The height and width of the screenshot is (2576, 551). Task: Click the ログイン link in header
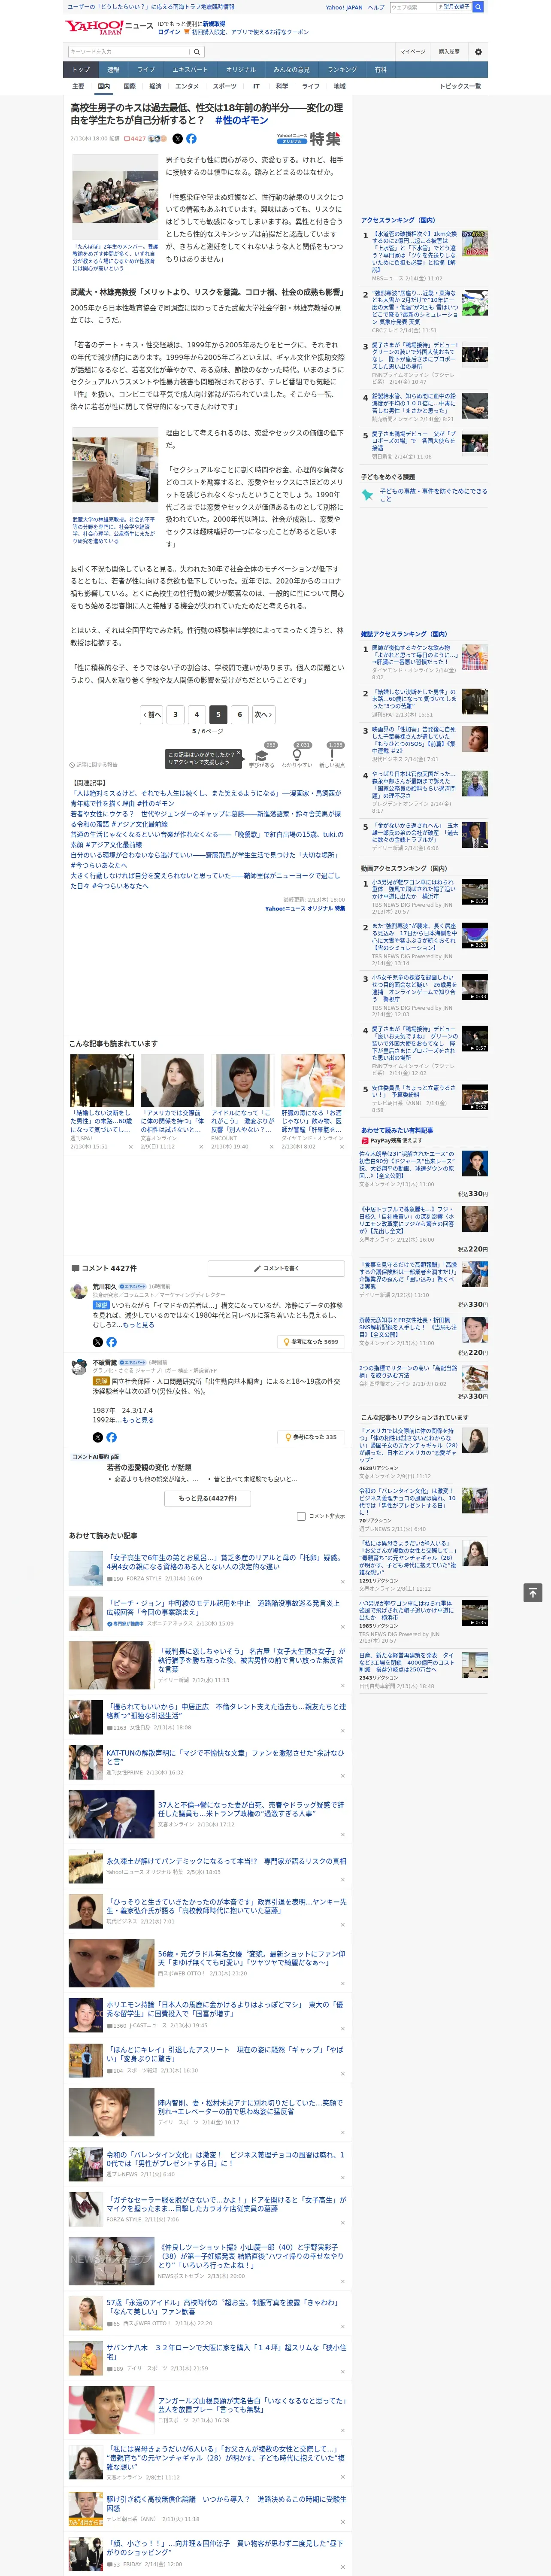coord(169,32)
